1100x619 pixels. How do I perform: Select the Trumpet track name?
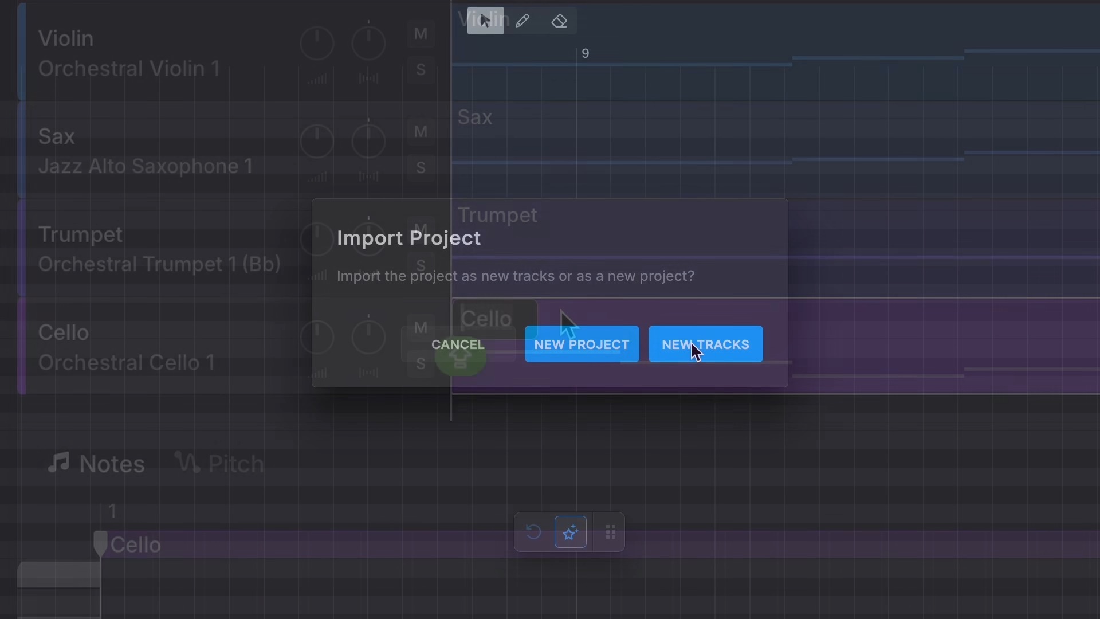[x=81, y=234]
